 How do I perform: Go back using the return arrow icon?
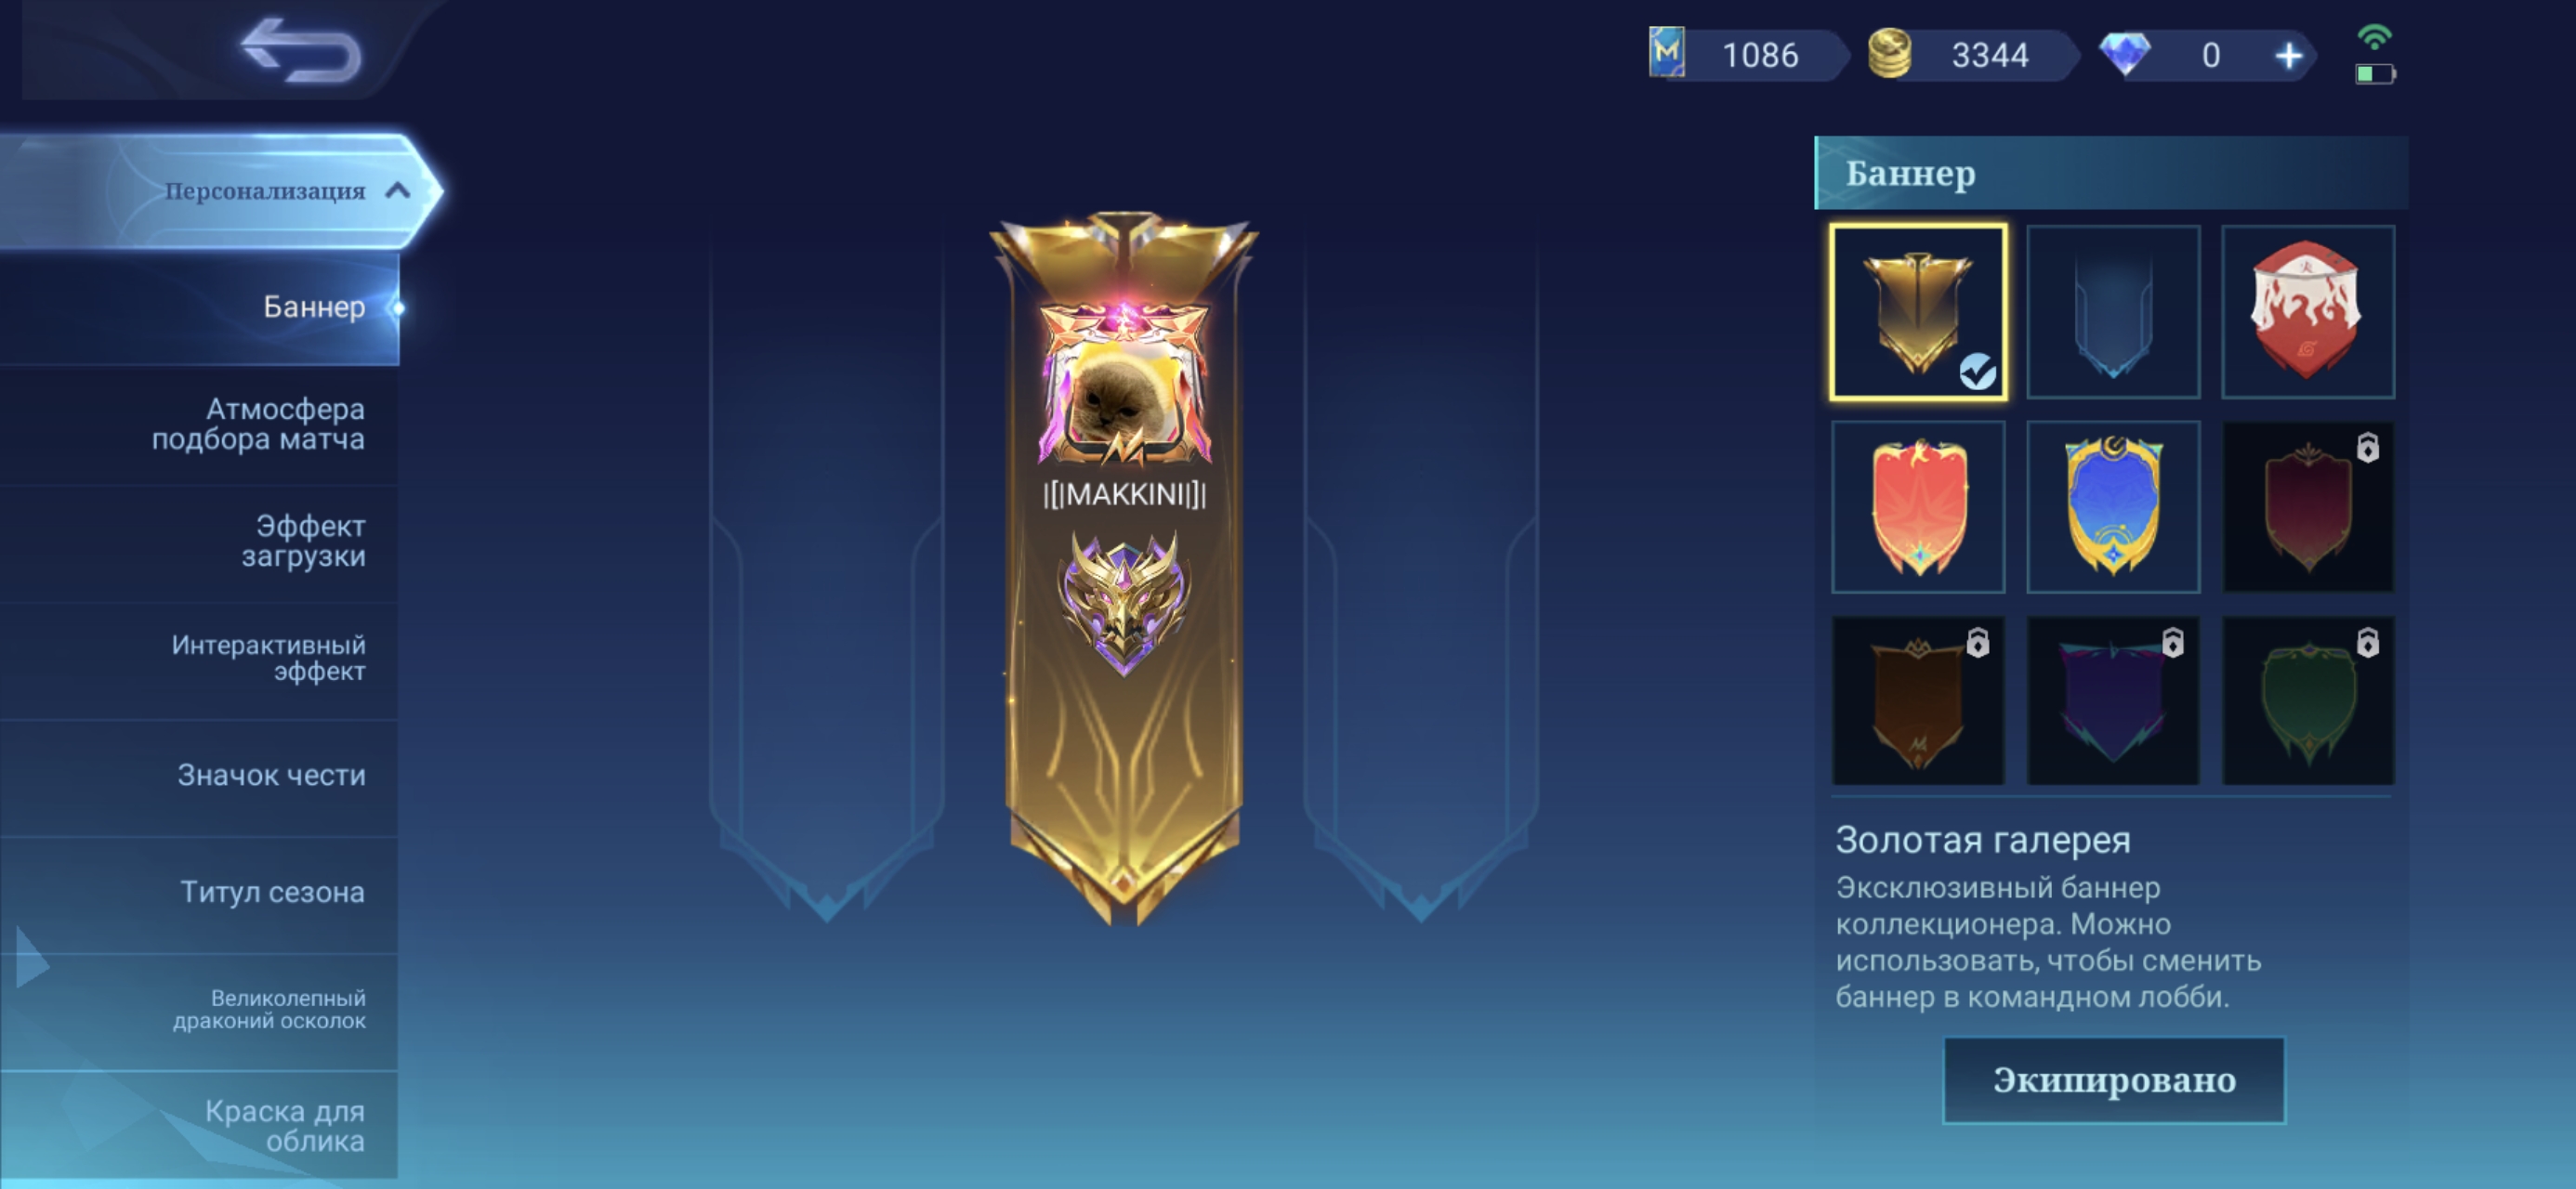[301, 50]
